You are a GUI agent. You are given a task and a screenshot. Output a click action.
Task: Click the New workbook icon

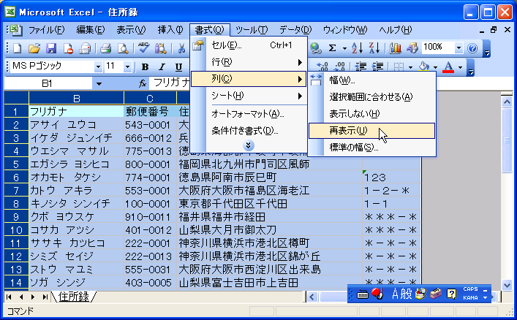(x=18, y=48)
